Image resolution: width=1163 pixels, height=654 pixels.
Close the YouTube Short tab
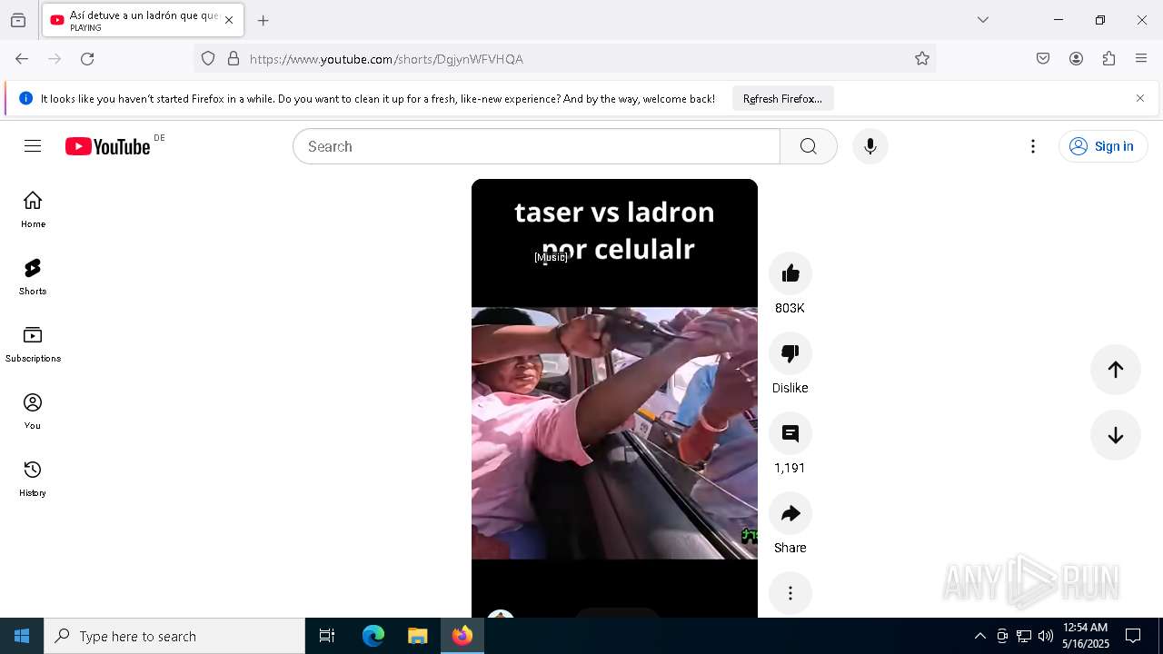(229, 20)
